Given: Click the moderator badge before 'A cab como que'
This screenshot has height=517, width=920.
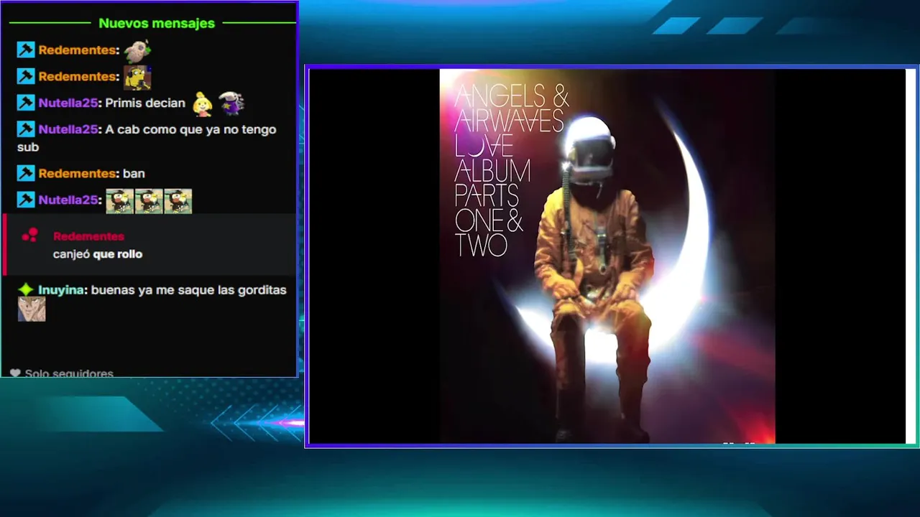Looking at the screenshot, I should 26,129.
